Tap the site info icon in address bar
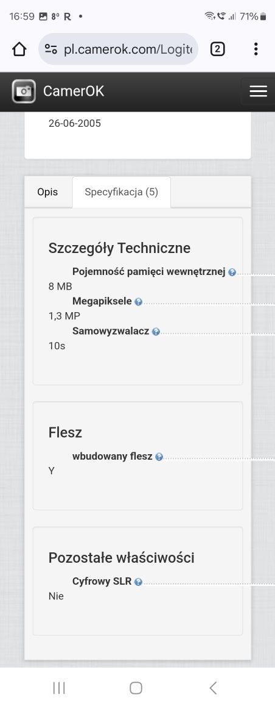Image resolution: width=275 pixels, height=706 pixels. [51, 49]
